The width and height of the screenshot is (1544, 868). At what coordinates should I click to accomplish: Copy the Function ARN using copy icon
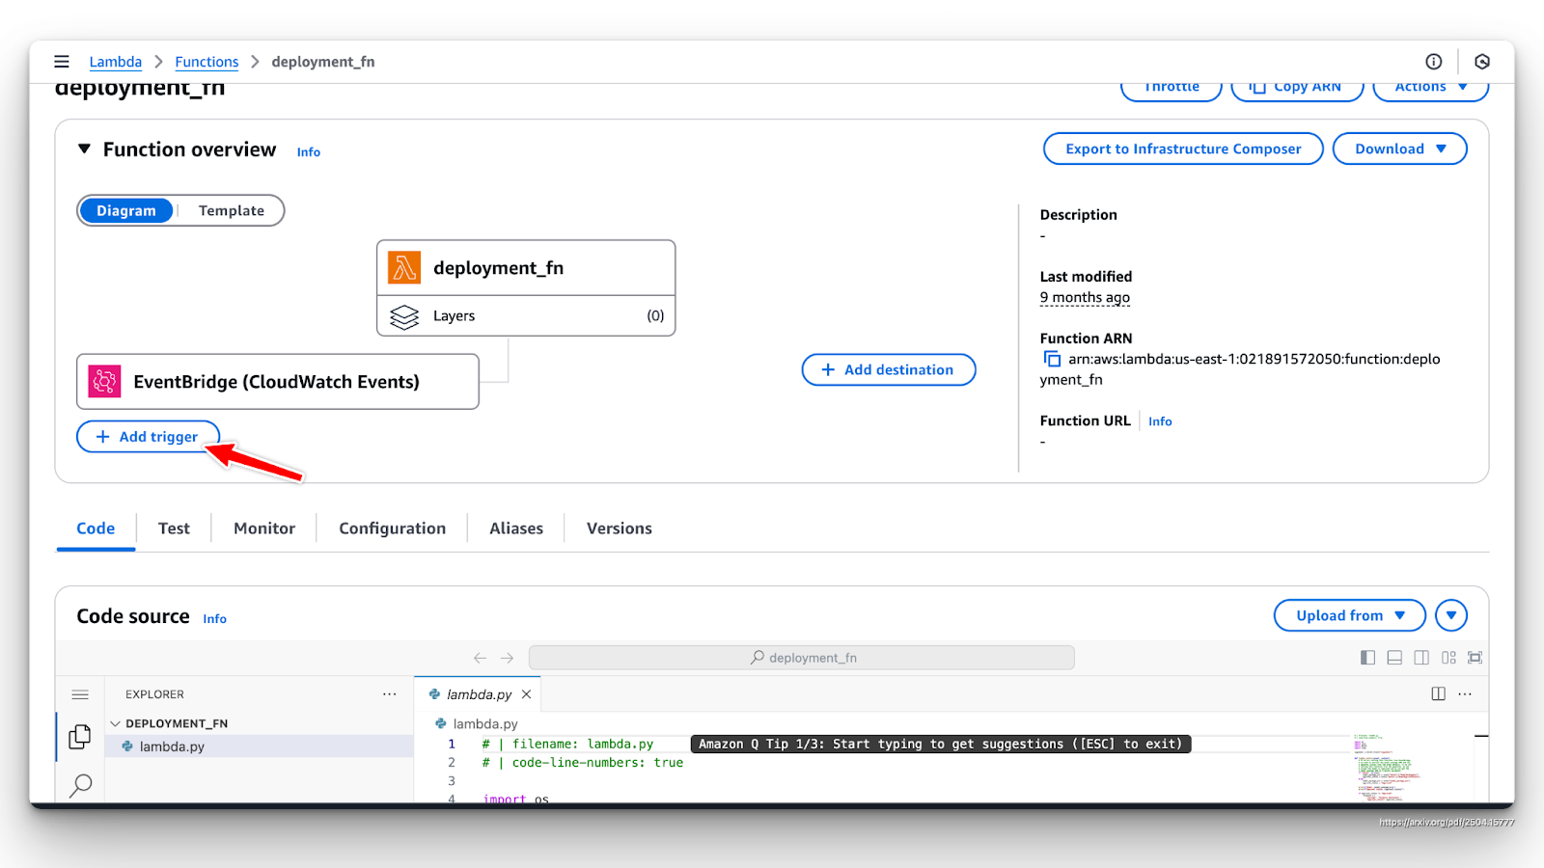(1052, 359)
